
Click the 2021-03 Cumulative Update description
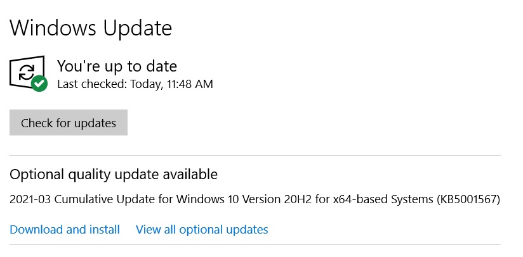point(255,199)
